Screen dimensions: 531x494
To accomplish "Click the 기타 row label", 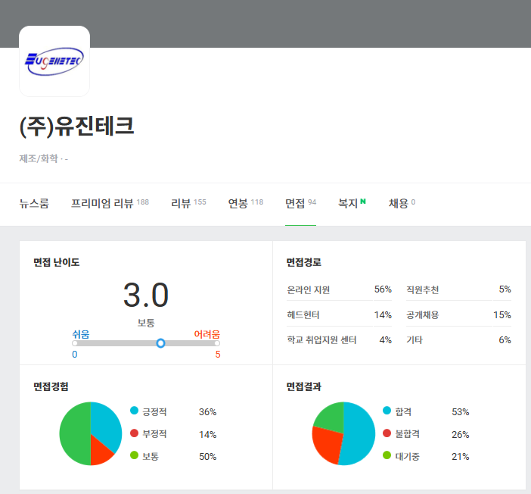I will coord(415,340).
